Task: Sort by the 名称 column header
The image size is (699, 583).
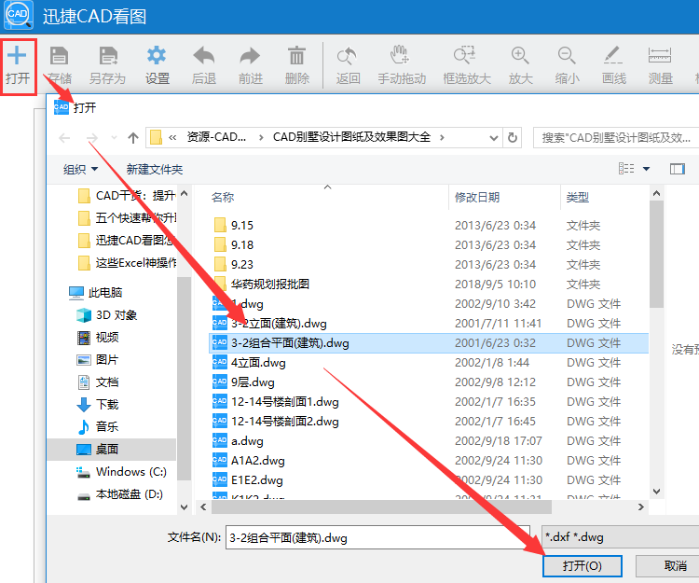Action: click(x=223, y=197)
